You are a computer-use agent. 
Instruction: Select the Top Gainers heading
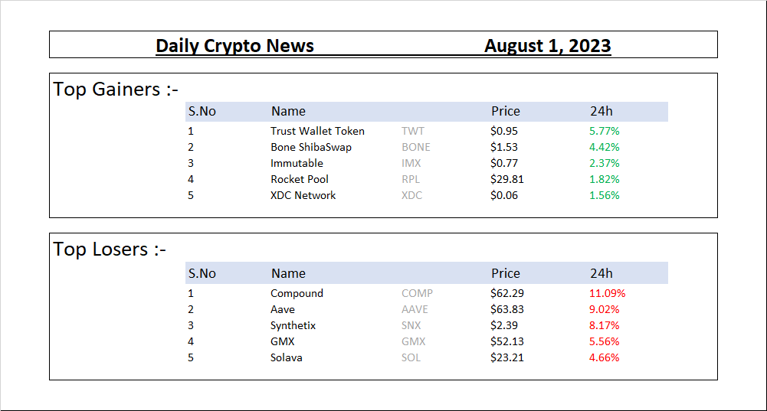[x=116, y=90]
